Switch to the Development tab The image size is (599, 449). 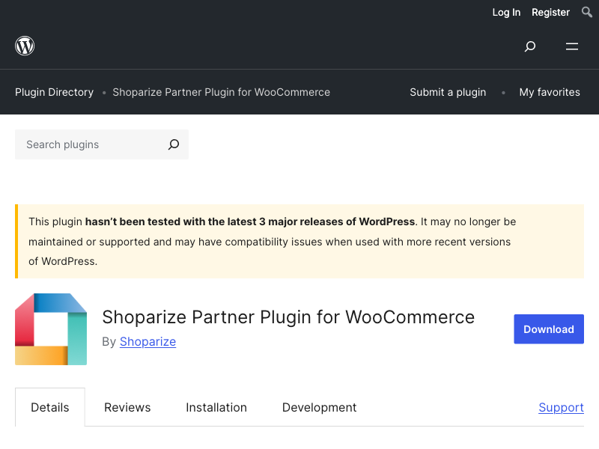tap(319, 407)
